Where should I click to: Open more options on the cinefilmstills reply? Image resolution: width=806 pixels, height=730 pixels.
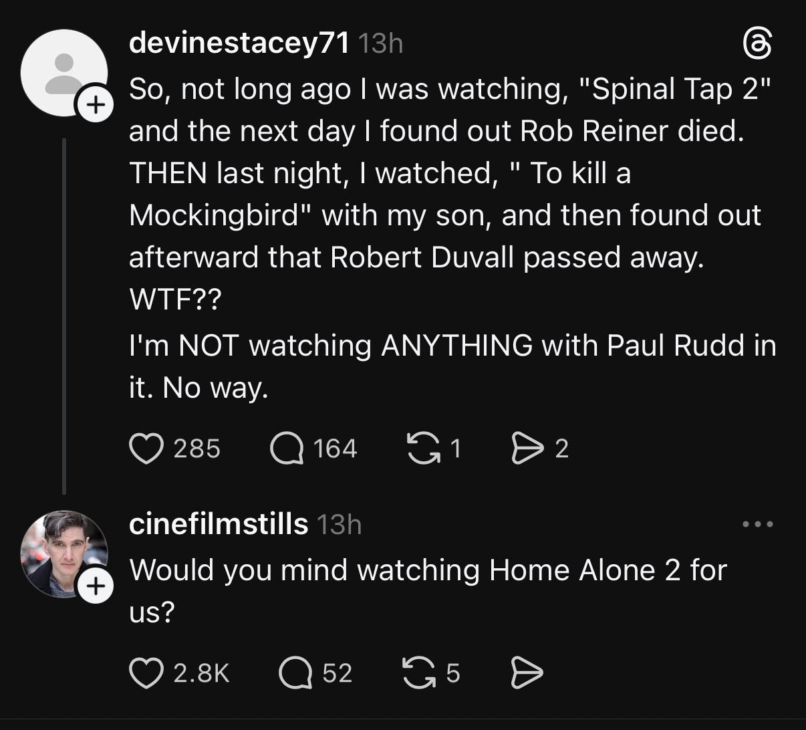point(758,524)
